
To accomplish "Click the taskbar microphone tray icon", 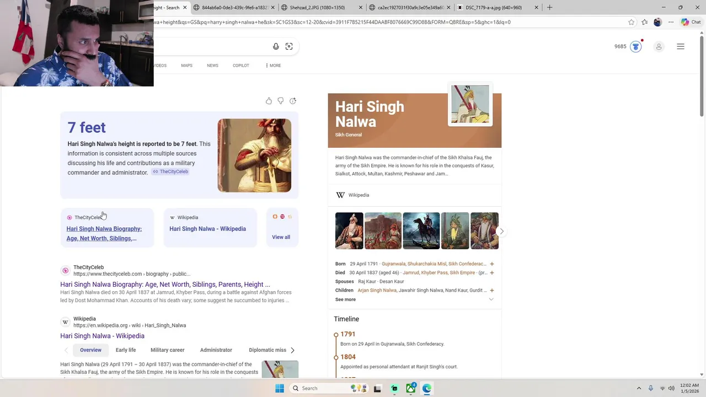I will tap(651, 388).
